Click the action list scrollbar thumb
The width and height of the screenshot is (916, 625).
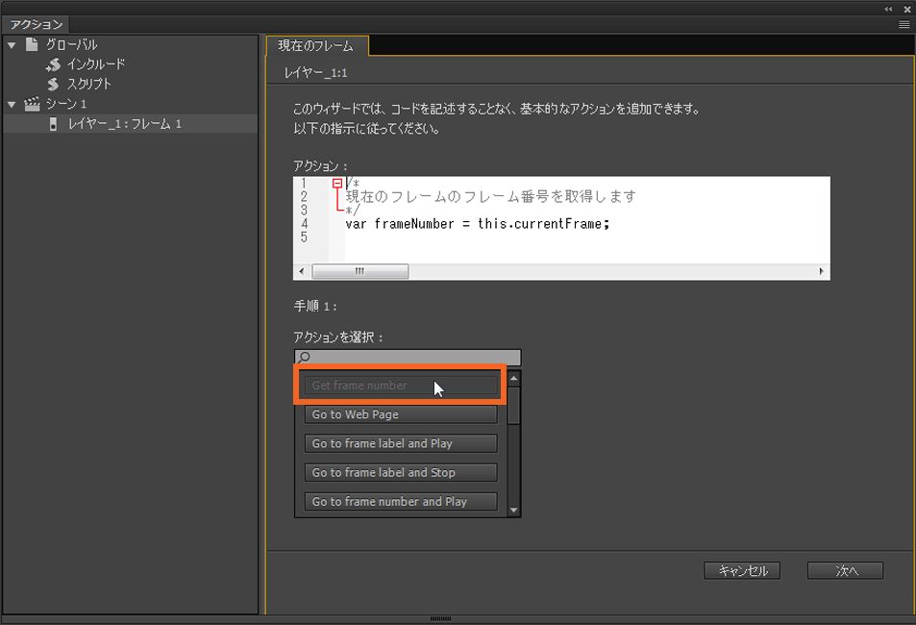tap(514, 405)
